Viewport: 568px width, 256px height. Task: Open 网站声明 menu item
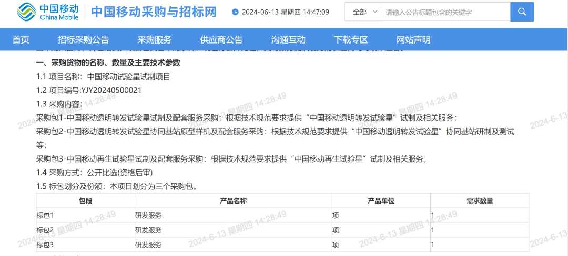point(413,40)
